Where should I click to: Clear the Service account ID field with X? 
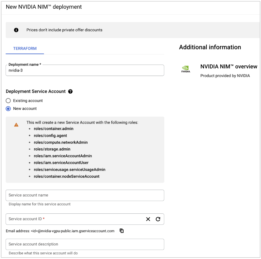(x=148, y=219)
